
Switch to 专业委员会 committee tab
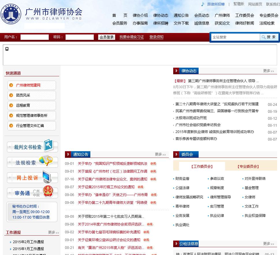248,167
